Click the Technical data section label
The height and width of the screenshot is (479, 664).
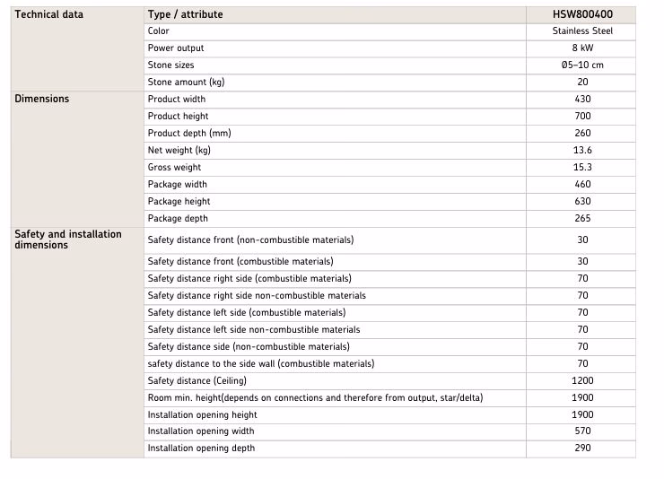point(49,14)
